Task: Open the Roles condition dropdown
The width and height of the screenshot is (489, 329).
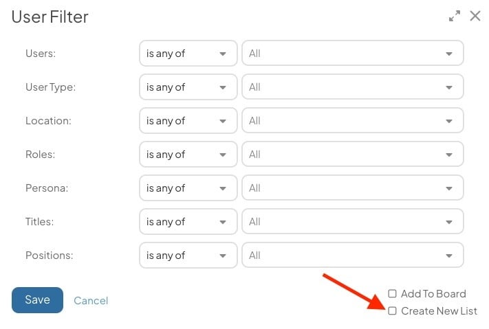Action: 188,155
